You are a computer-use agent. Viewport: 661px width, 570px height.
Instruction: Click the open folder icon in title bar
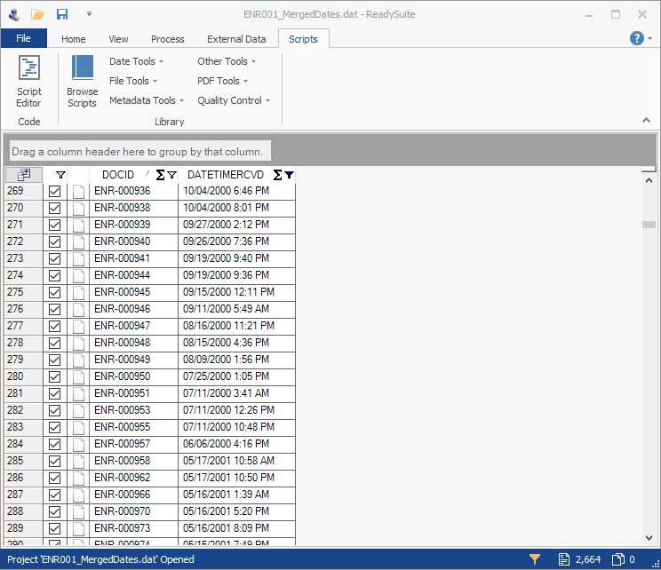(x=37, y=14)
